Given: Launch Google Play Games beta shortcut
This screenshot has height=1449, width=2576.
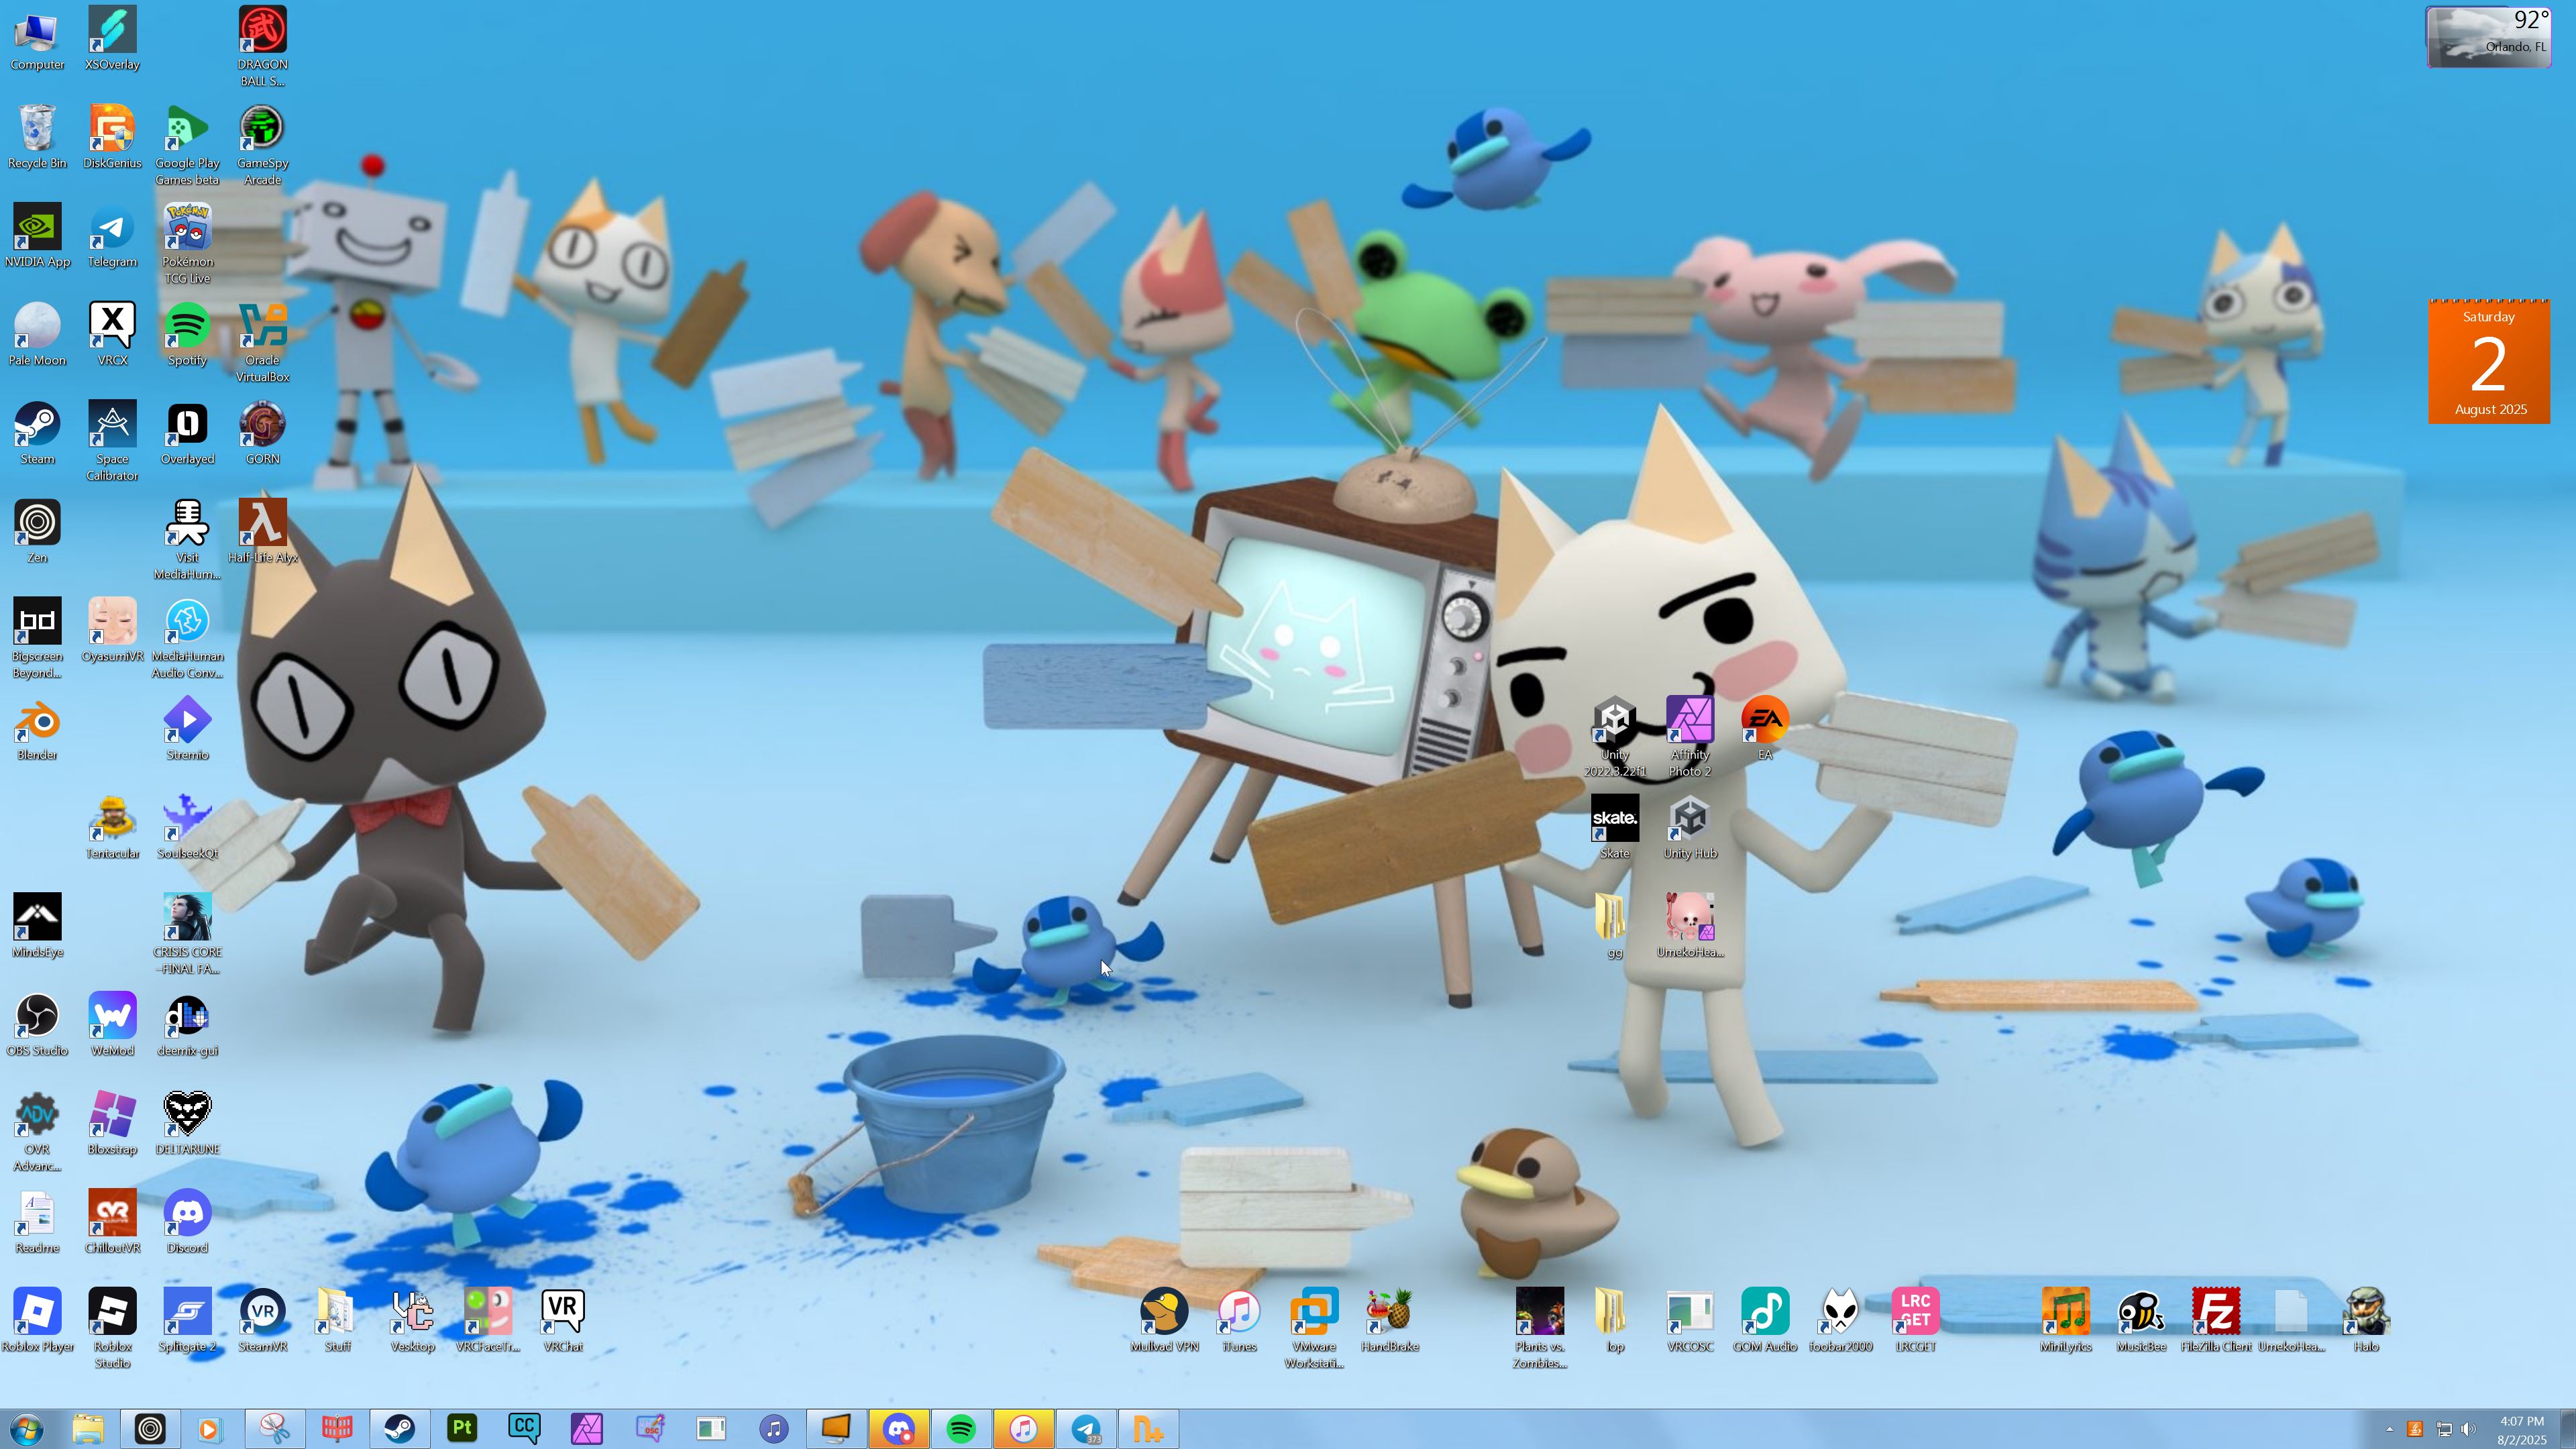Looking at the screenshot, I should pos(187,146).
